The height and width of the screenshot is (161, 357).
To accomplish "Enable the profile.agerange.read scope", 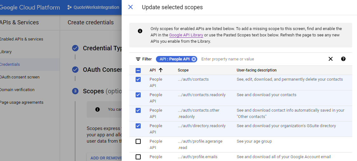I will click(x=138, y=141).
